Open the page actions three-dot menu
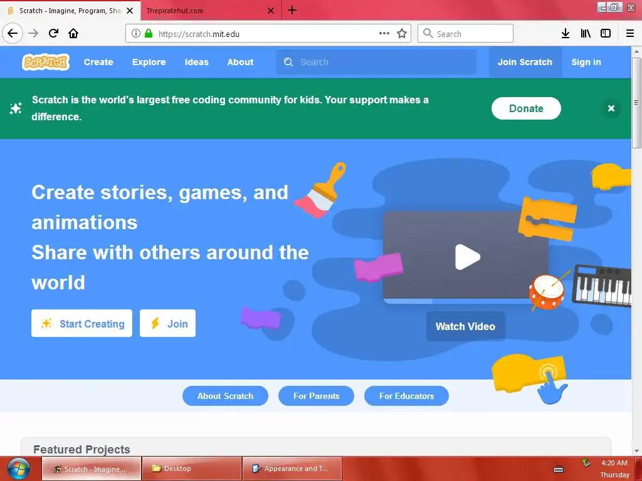 (384, 34)
